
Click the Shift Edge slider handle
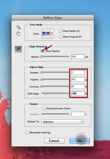[x=46, y=93]
